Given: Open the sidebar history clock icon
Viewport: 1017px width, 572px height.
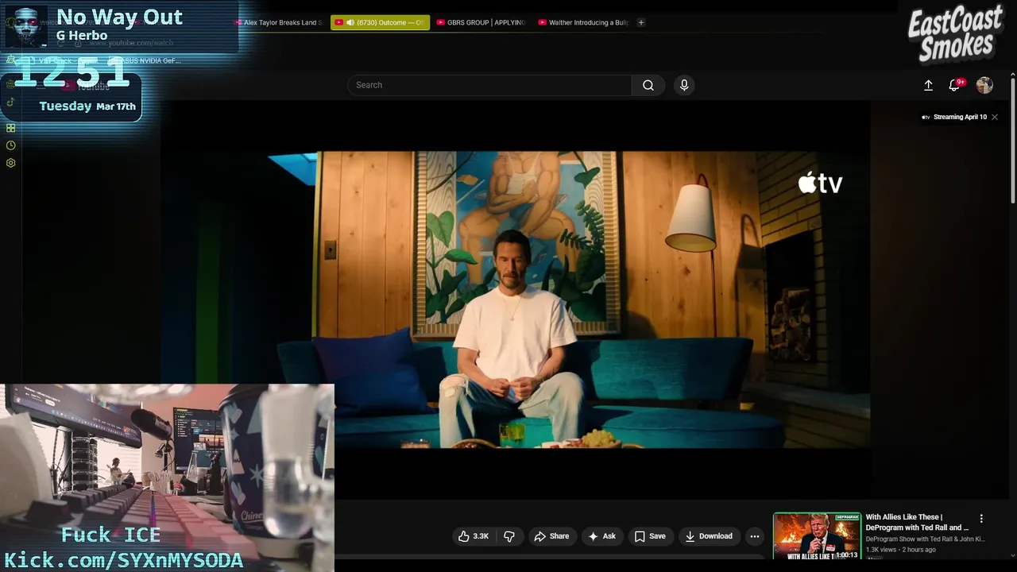Looking at the screenshot, I should [x=10, y=145].
